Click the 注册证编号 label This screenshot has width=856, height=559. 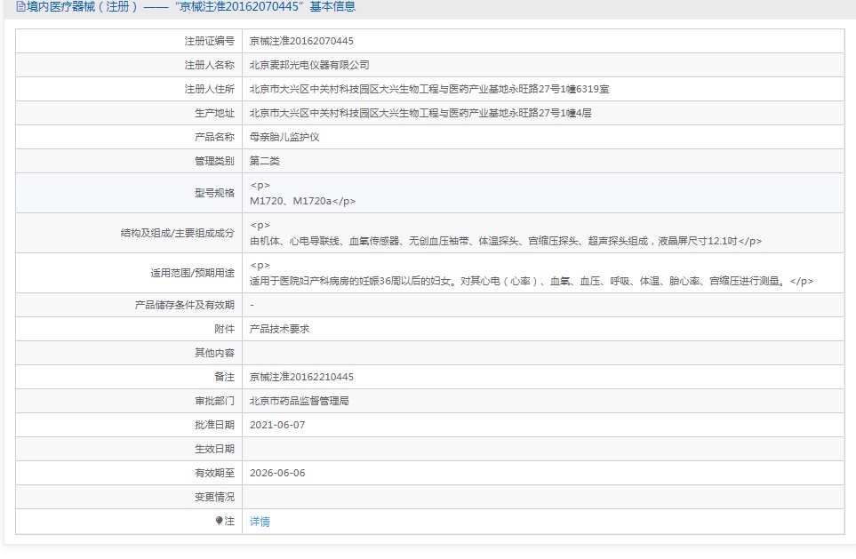coord(210,41)
